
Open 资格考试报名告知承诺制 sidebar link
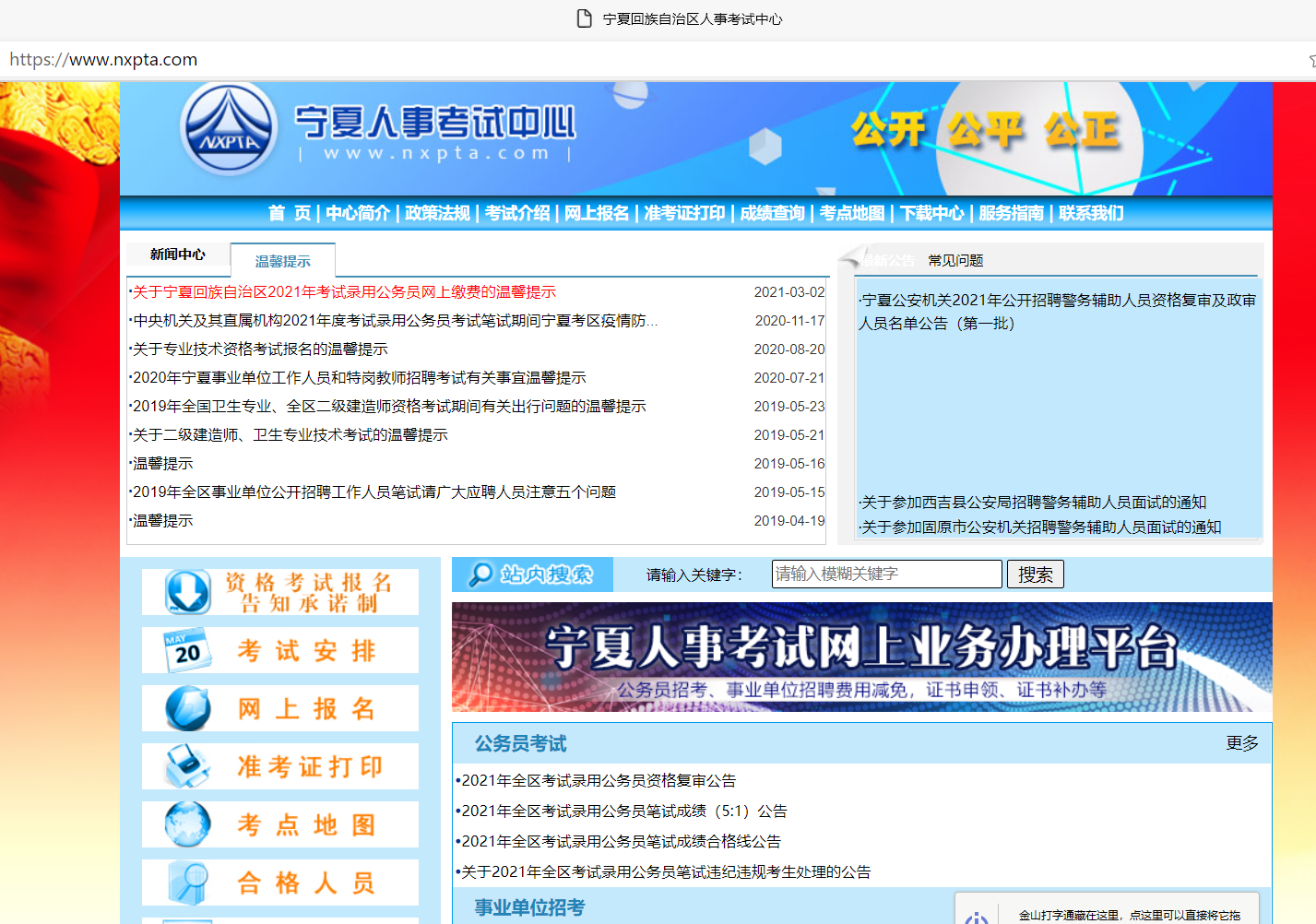click(x=280, y=592)
